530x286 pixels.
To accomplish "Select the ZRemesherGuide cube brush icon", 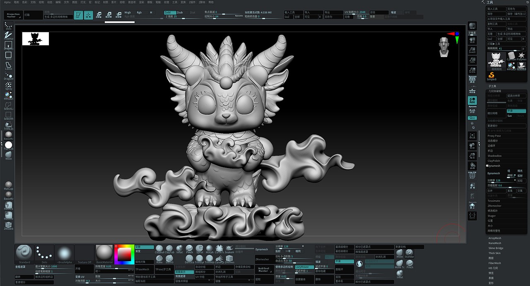I will coord(229,259).
